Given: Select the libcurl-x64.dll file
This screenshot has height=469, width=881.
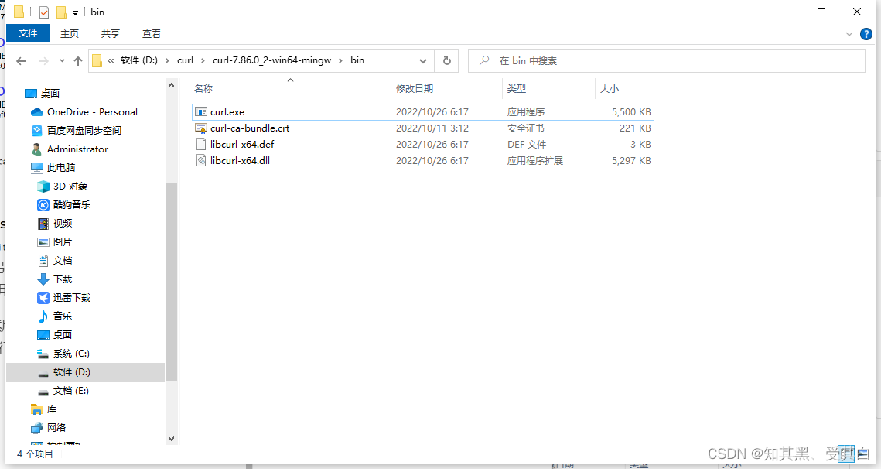Looking at the screenshot, I should (x=242, y=160).
